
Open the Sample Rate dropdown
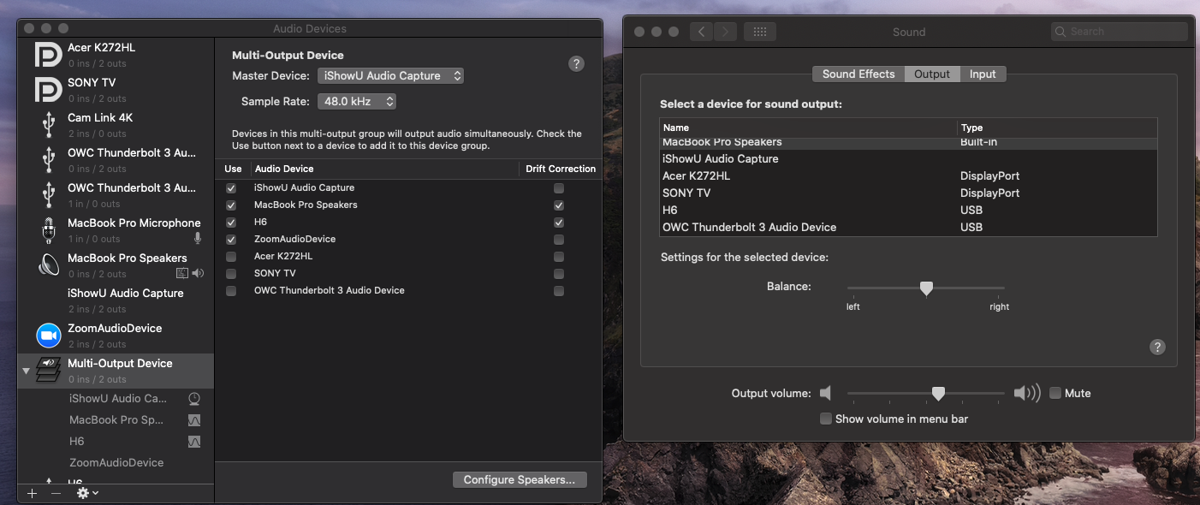357,101
